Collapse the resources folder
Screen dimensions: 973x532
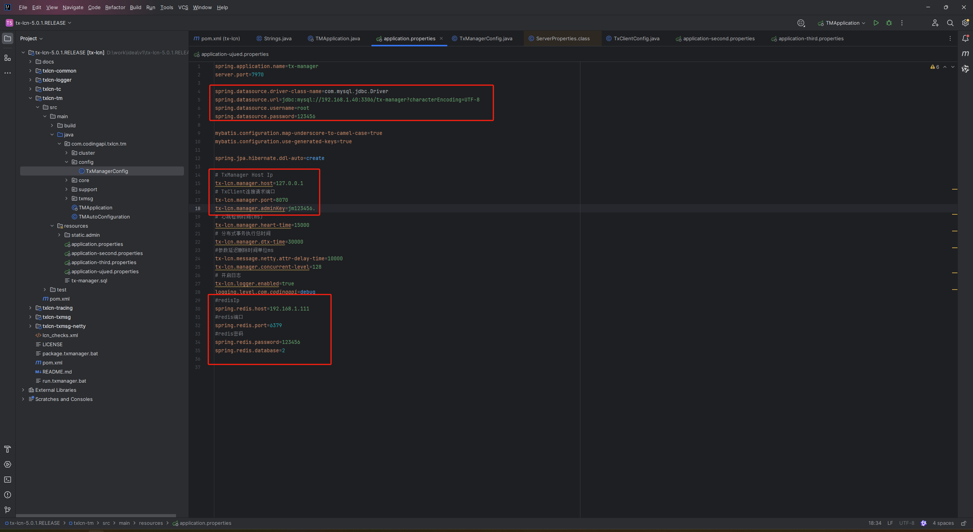[x=52, y=226]
